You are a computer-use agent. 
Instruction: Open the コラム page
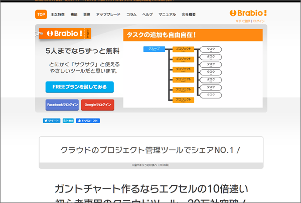point(132,14)
